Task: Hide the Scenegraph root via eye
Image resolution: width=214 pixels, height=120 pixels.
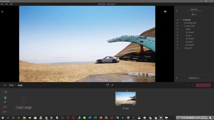Action: click(177, 20)
